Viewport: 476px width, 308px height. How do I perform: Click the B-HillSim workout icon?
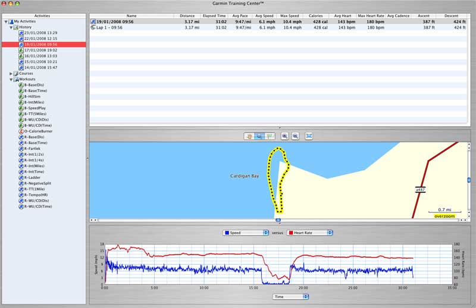pos(21,96)
